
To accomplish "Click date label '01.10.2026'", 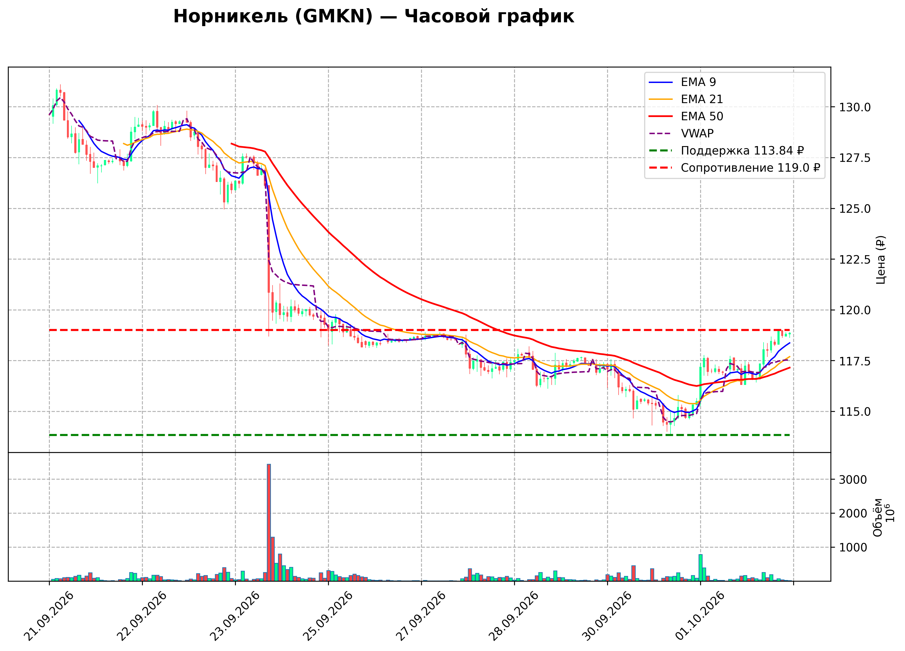I will [700, 617].
